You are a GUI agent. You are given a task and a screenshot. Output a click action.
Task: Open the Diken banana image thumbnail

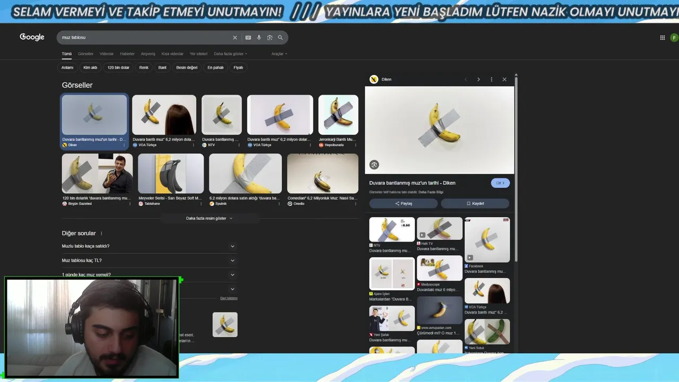click(94, 115)
